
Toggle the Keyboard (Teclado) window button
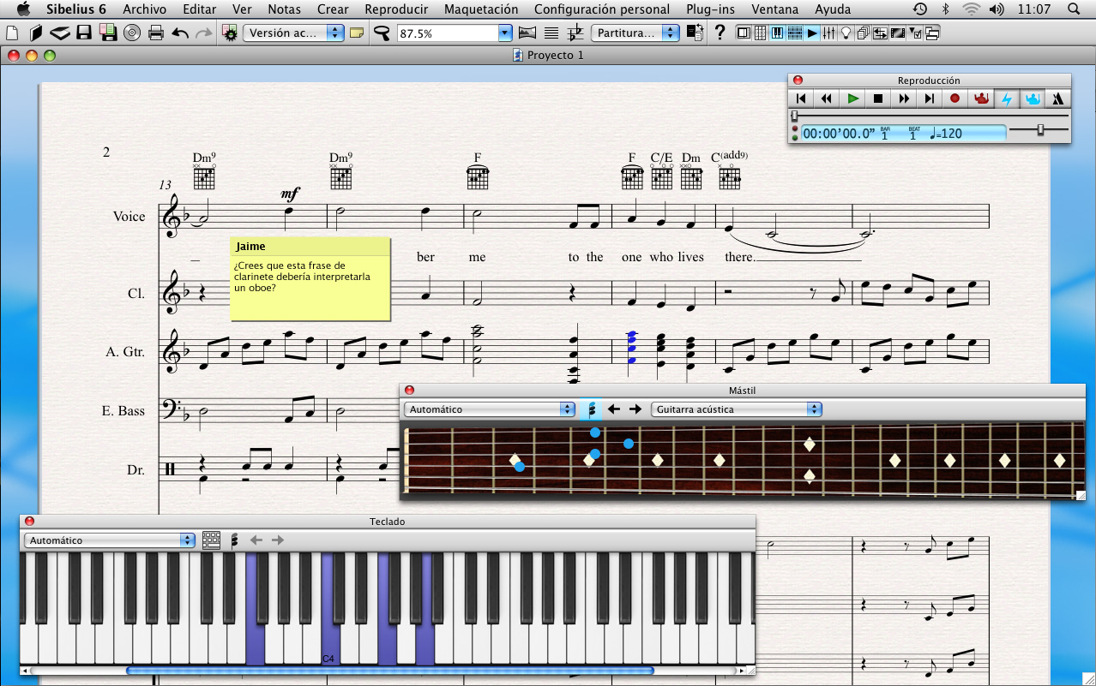pyautogui.click(x=778, y=33)
